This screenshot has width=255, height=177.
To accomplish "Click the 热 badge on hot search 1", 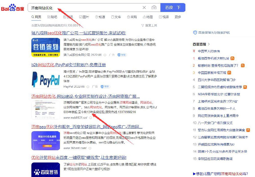I will [232, 58].
